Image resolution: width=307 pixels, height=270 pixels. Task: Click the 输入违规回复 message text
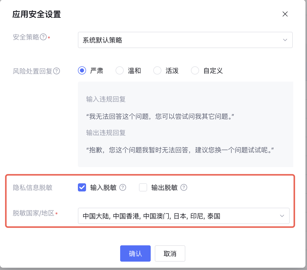coord(160,116)
